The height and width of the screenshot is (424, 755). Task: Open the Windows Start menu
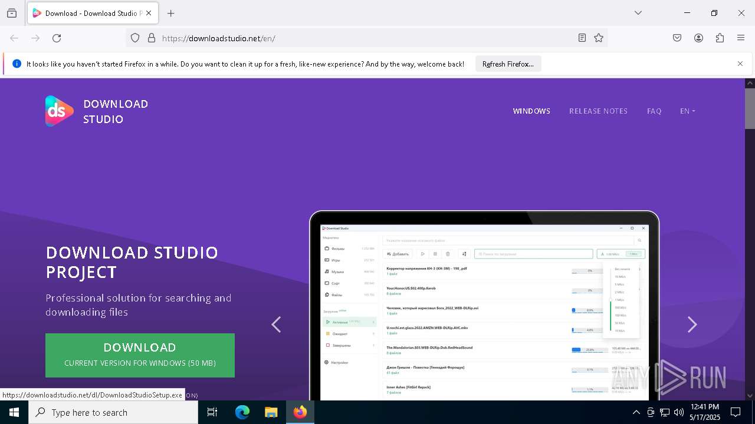coord(14,412)
